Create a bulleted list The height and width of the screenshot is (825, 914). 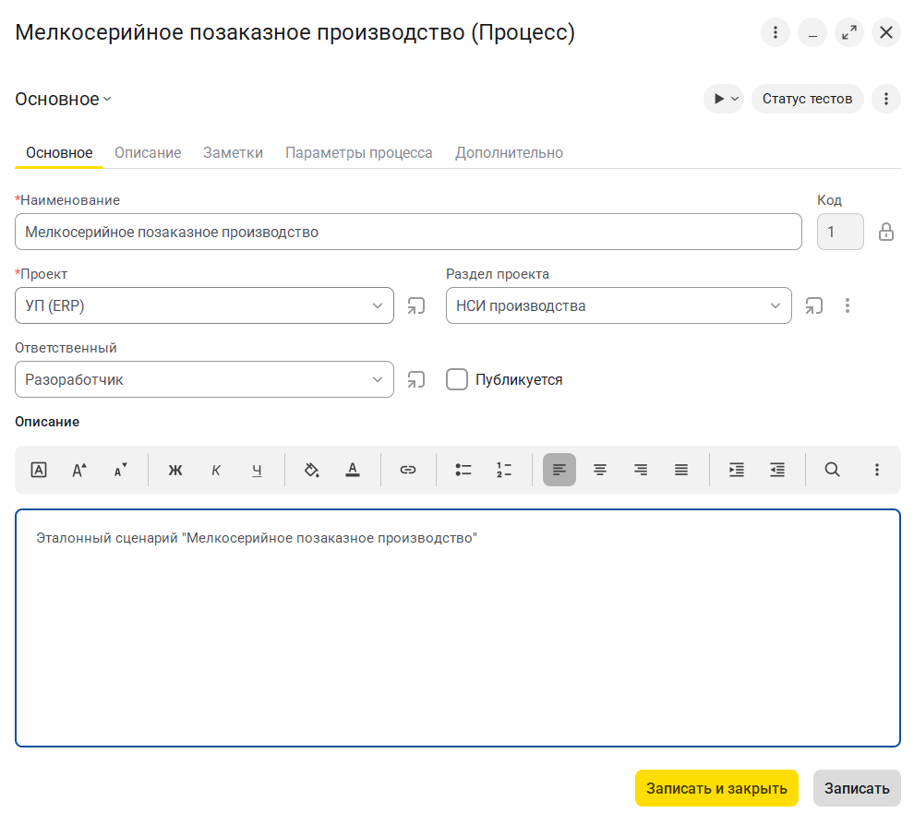pos(463,470)
